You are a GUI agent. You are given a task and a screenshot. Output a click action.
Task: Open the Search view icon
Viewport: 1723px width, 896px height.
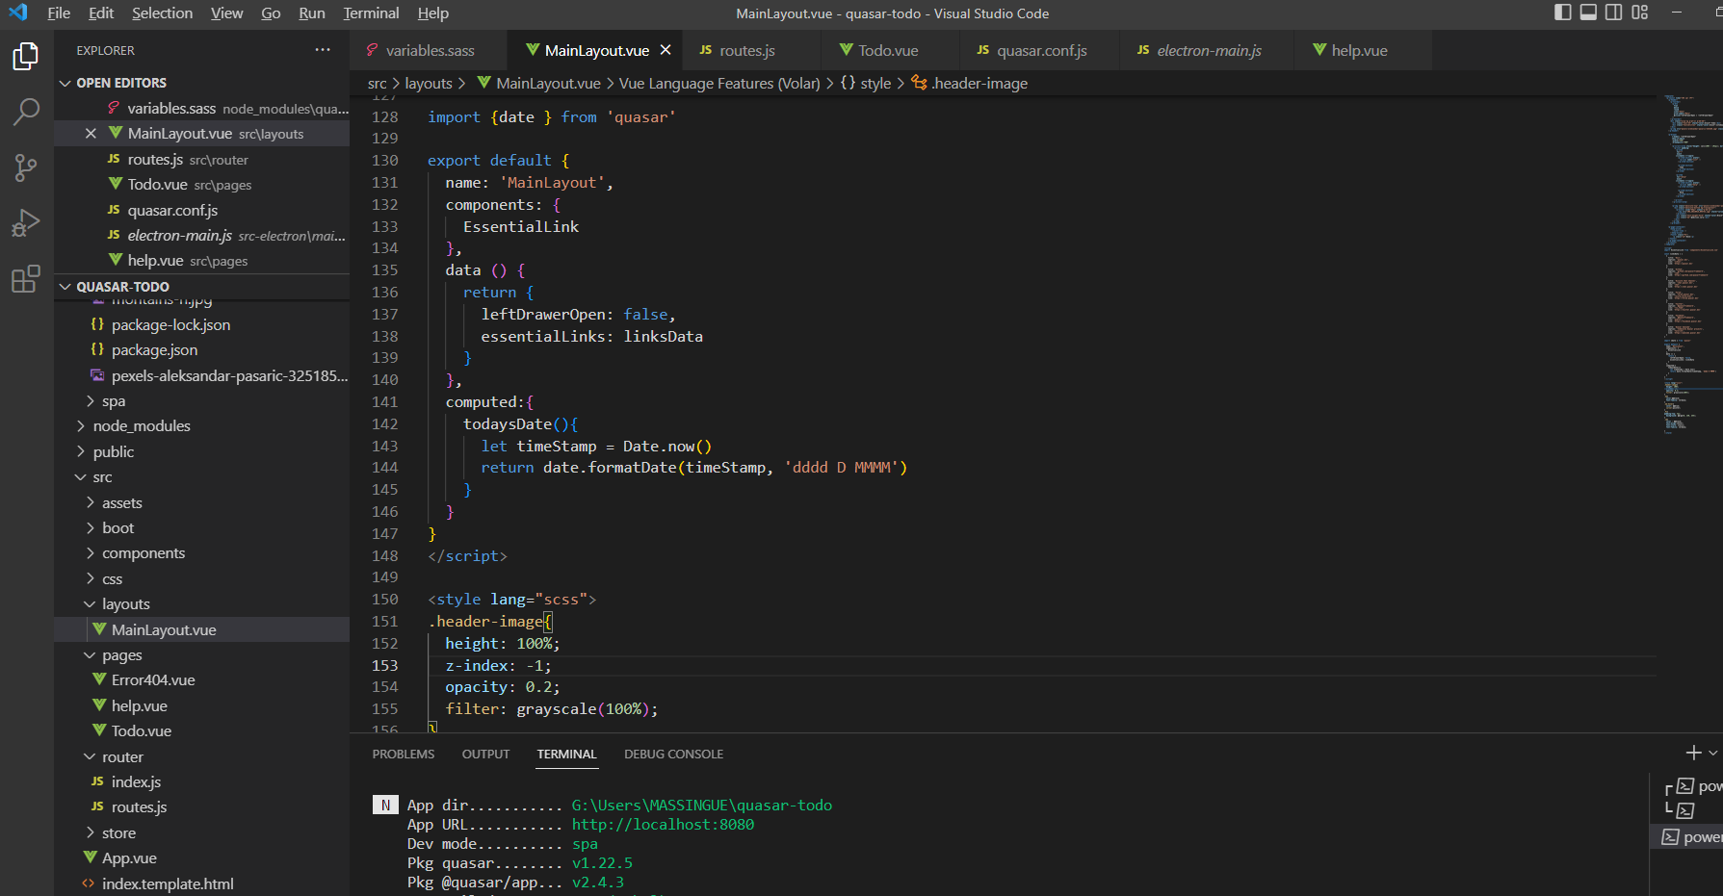[x=26, y=113]
